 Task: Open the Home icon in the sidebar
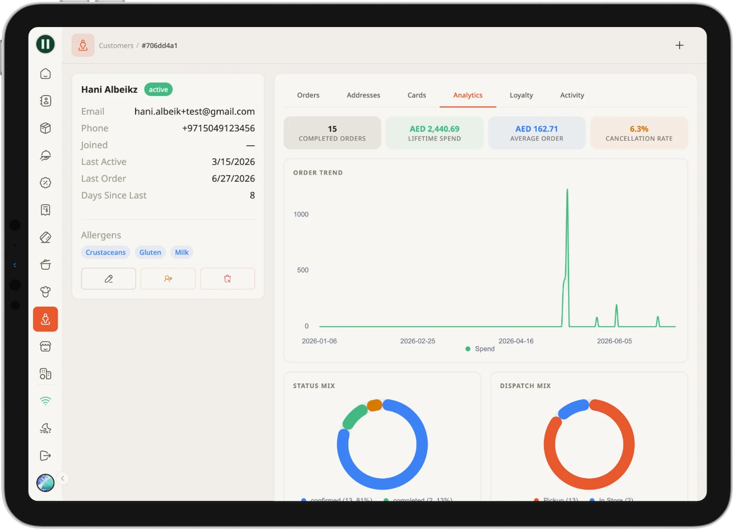point(45,74)
